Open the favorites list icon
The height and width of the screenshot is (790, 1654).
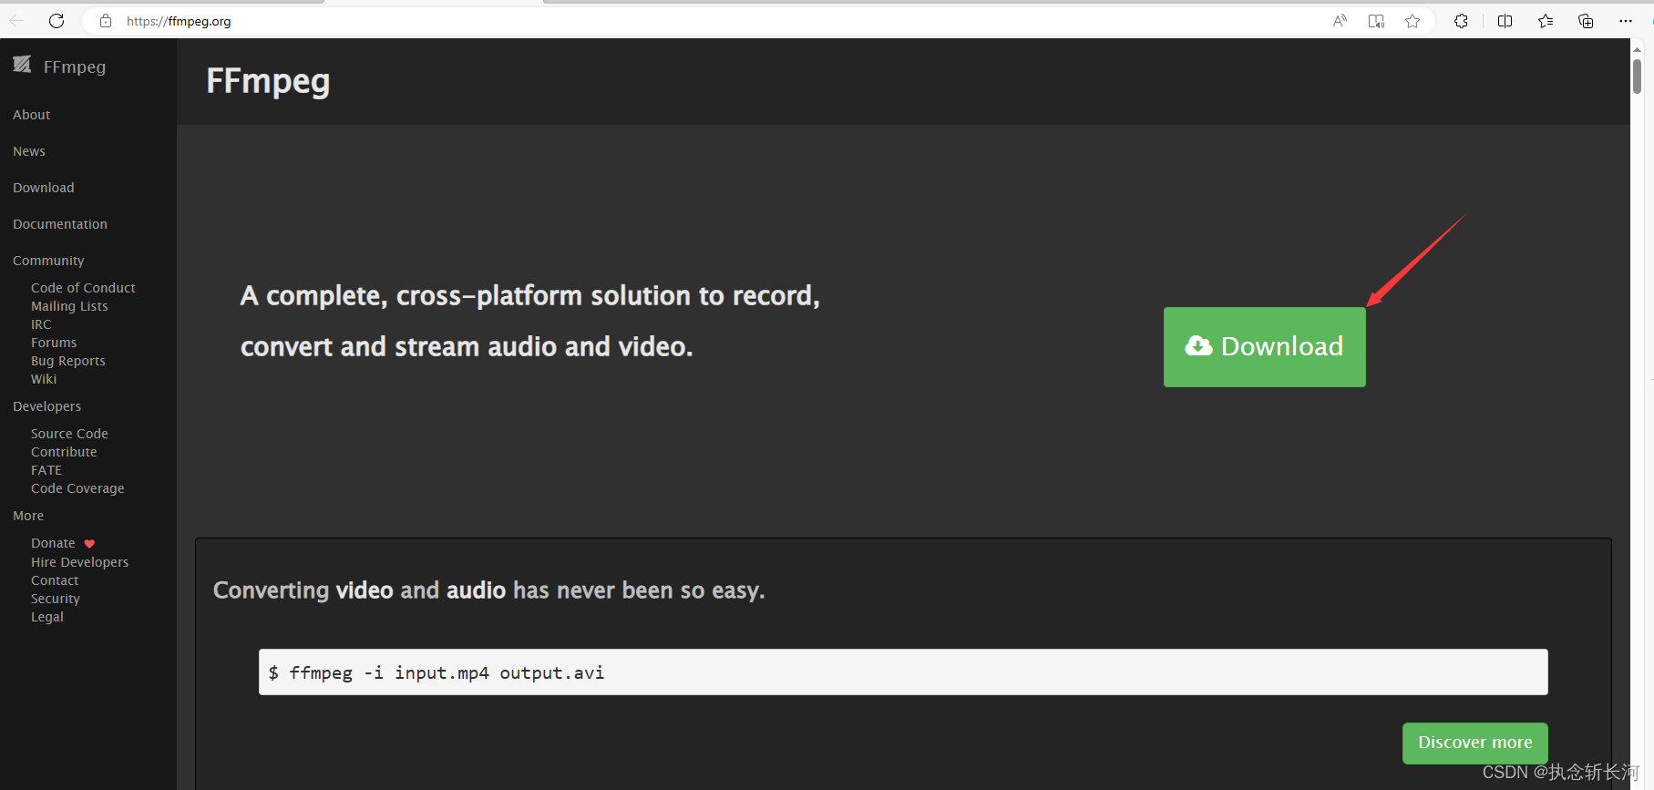pos(1546,21)
